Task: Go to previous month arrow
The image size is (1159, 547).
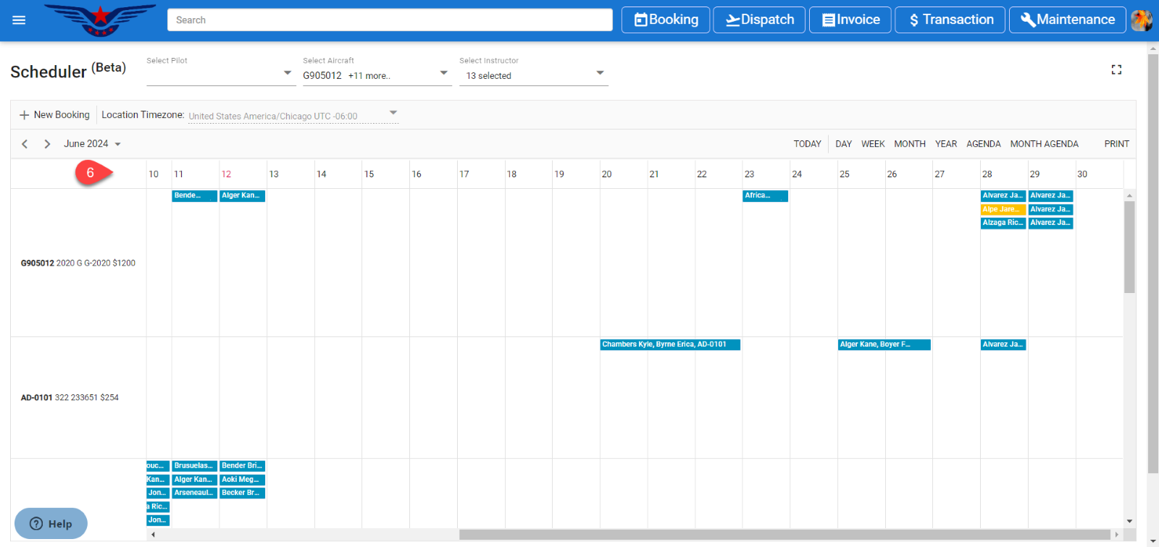Action: tap(25, 144)
